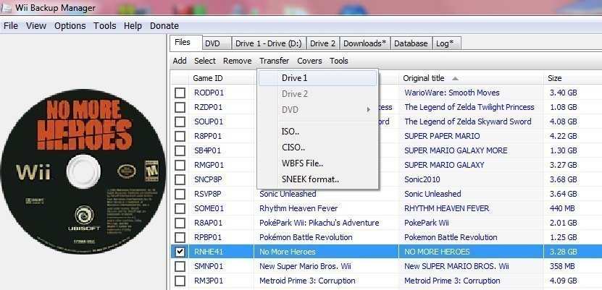The height and width of the screenshot is (290, 602).
Task: Click the WarioWare: Smooth Moves original title
Action: [452, 93]
